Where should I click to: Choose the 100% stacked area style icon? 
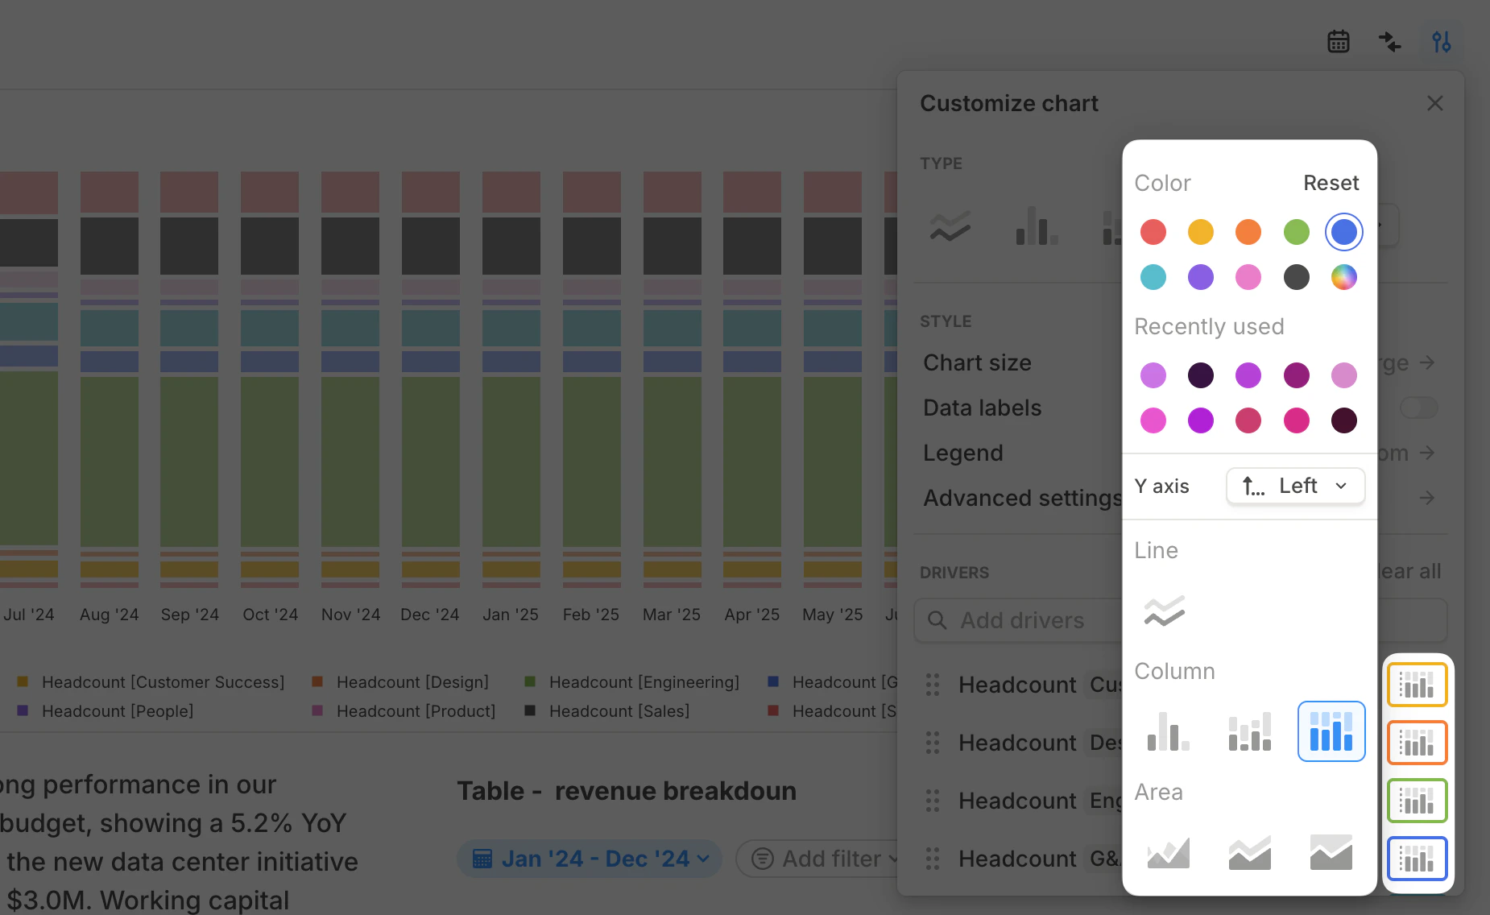coord(1331,852)
